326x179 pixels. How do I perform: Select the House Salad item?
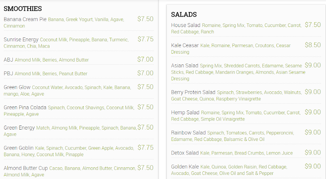pyautogui.click(x=186, y=25)
